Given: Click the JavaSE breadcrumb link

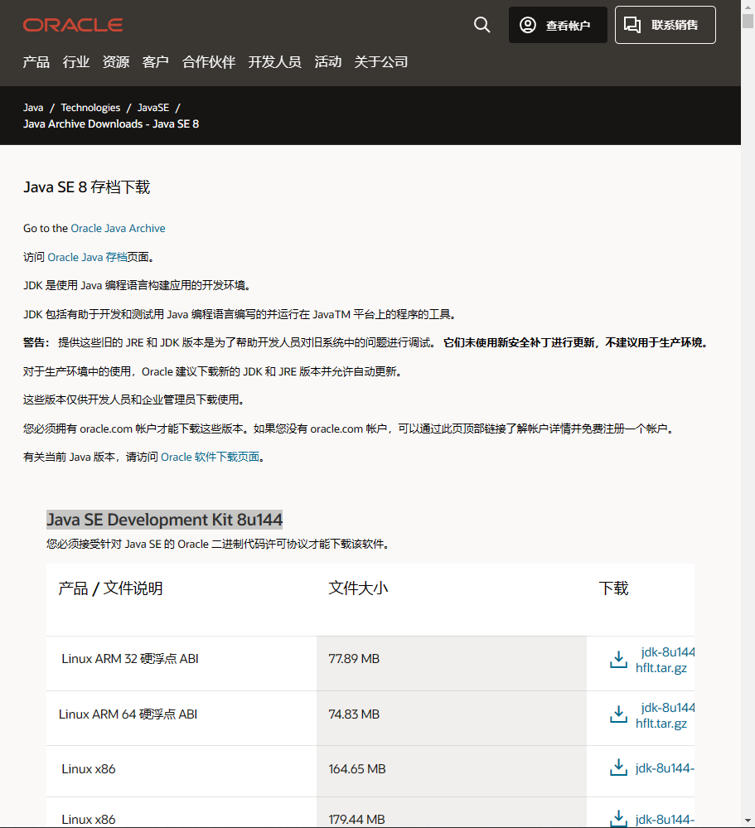Looking at the screenshot, I should (153, 107).
